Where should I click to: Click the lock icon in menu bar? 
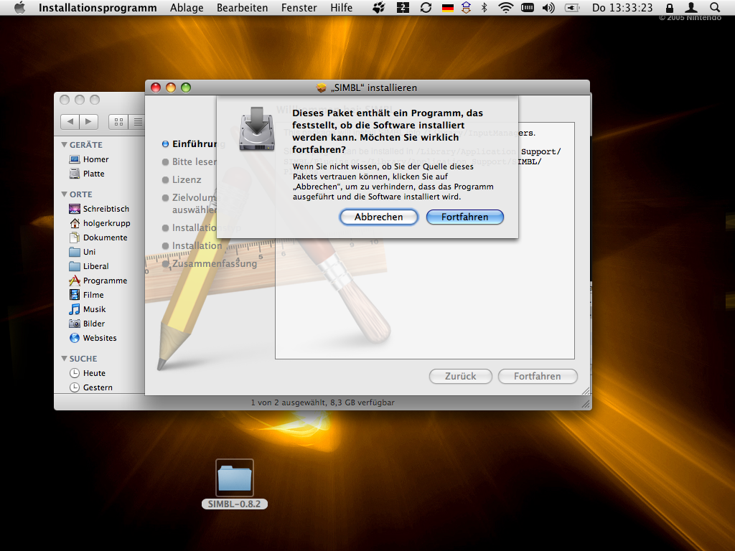pyautogui.click(x=670, y=7)
